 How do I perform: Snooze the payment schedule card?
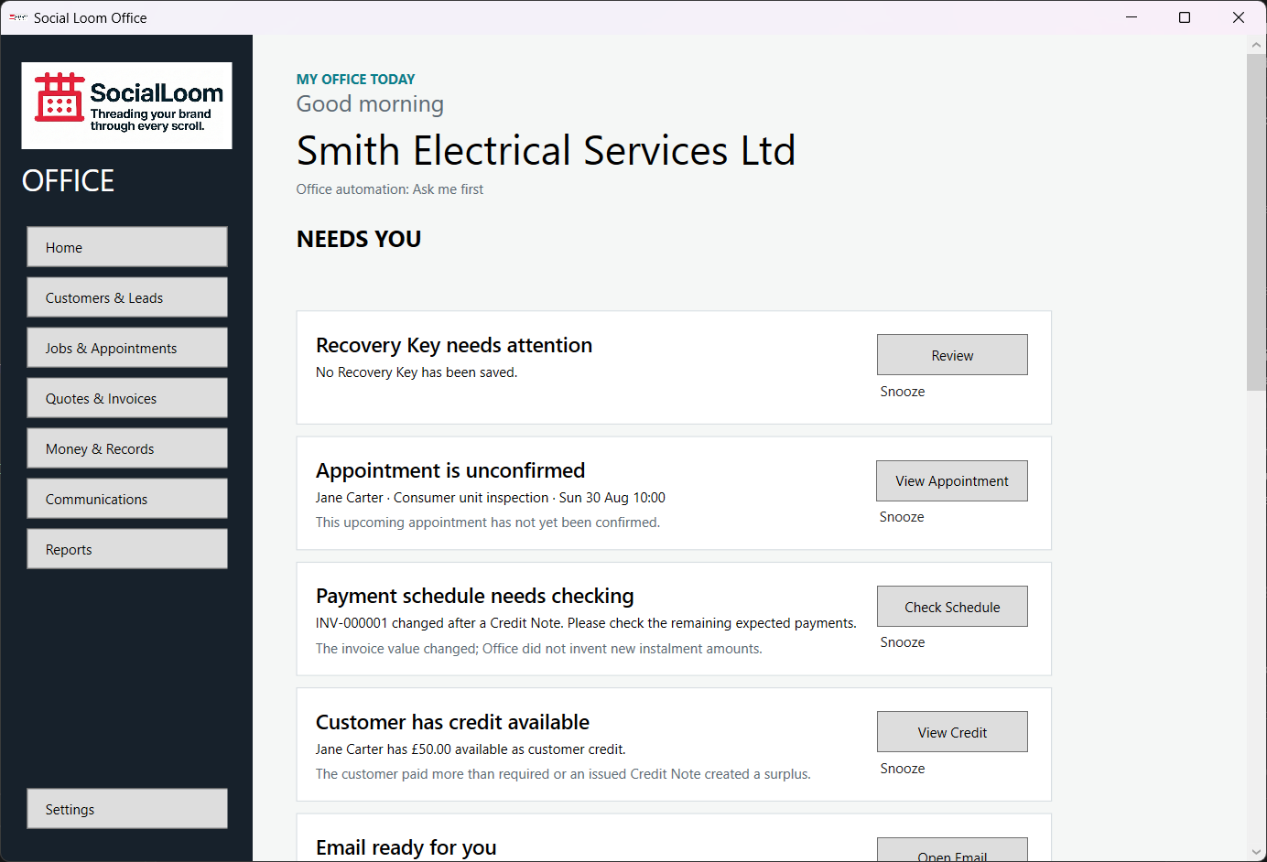903,642
